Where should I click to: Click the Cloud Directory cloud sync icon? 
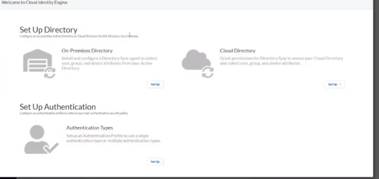(x=198, y=64)
